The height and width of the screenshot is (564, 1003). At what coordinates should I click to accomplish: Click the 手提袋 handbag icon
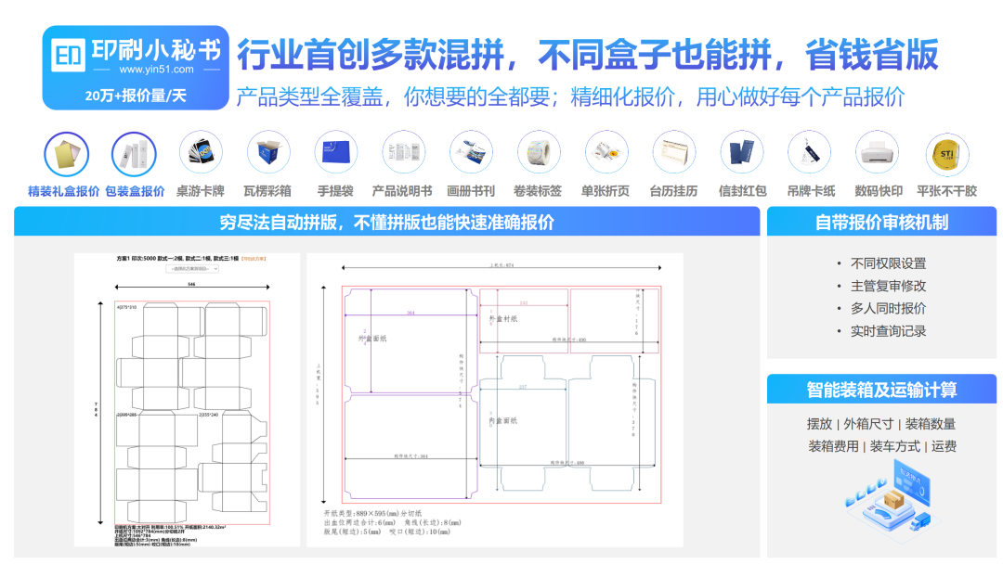(x=336, y=154)
